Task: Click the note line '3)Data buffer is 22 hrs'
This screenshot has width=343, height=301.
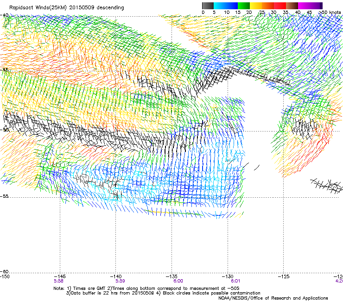Action: pos(163,293)
